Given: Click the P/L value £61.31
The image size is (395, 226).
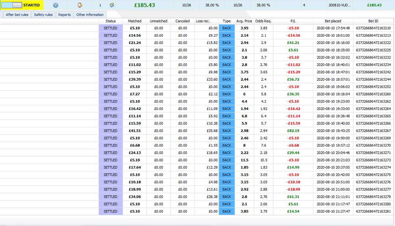Looking at the screenshot, I should [293, 197].
